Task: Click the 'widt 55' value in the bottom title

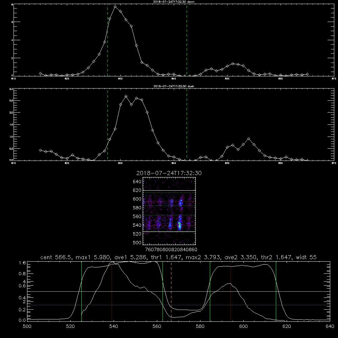Action: pos(306,257)
